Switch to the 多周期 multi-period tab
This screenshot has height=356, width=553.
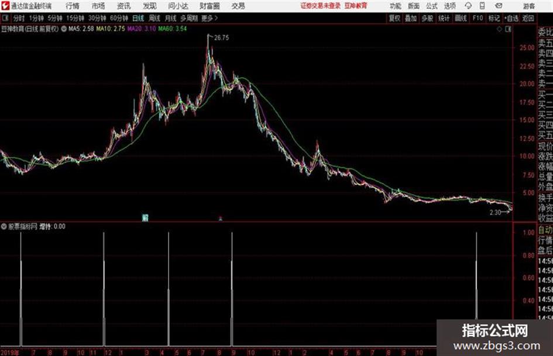[x=189, y=18]
